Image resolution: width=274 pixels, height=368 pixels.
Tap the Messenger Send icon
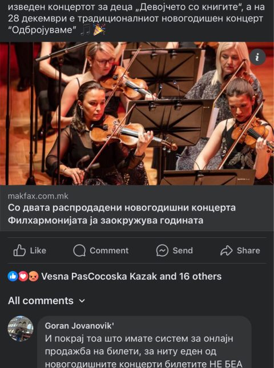(x=163, y=250)
